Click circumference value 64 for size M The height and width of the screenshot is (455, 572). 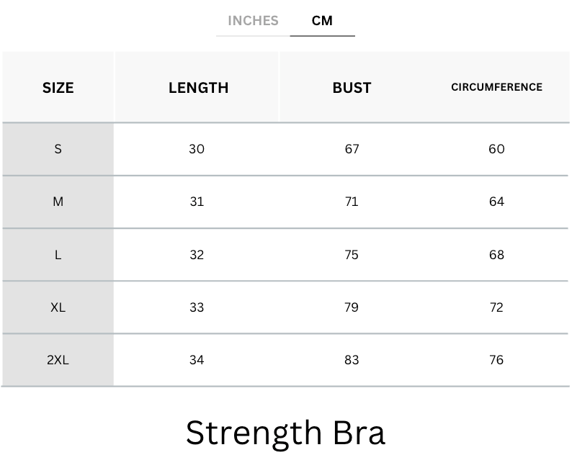496,202
